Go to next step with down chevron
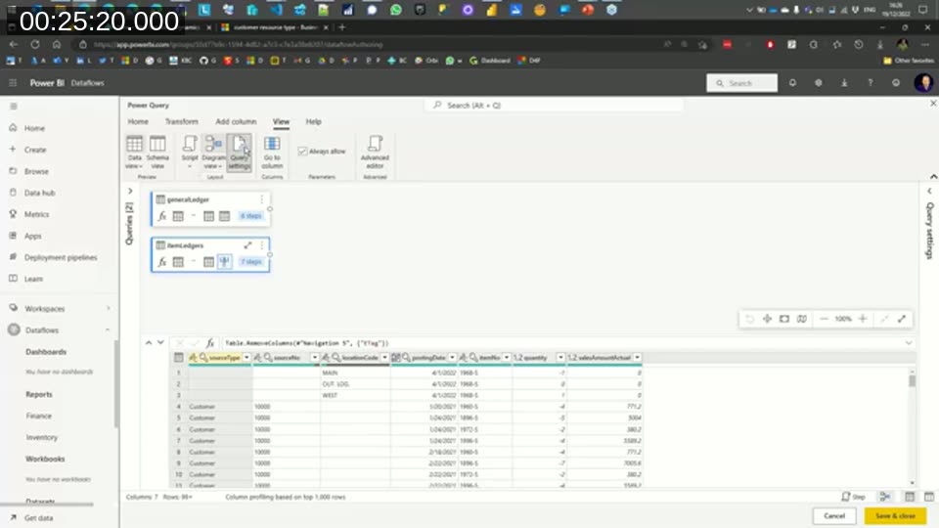Image resolution: width=939 pixels, height=528 pixels. point(160,342)
